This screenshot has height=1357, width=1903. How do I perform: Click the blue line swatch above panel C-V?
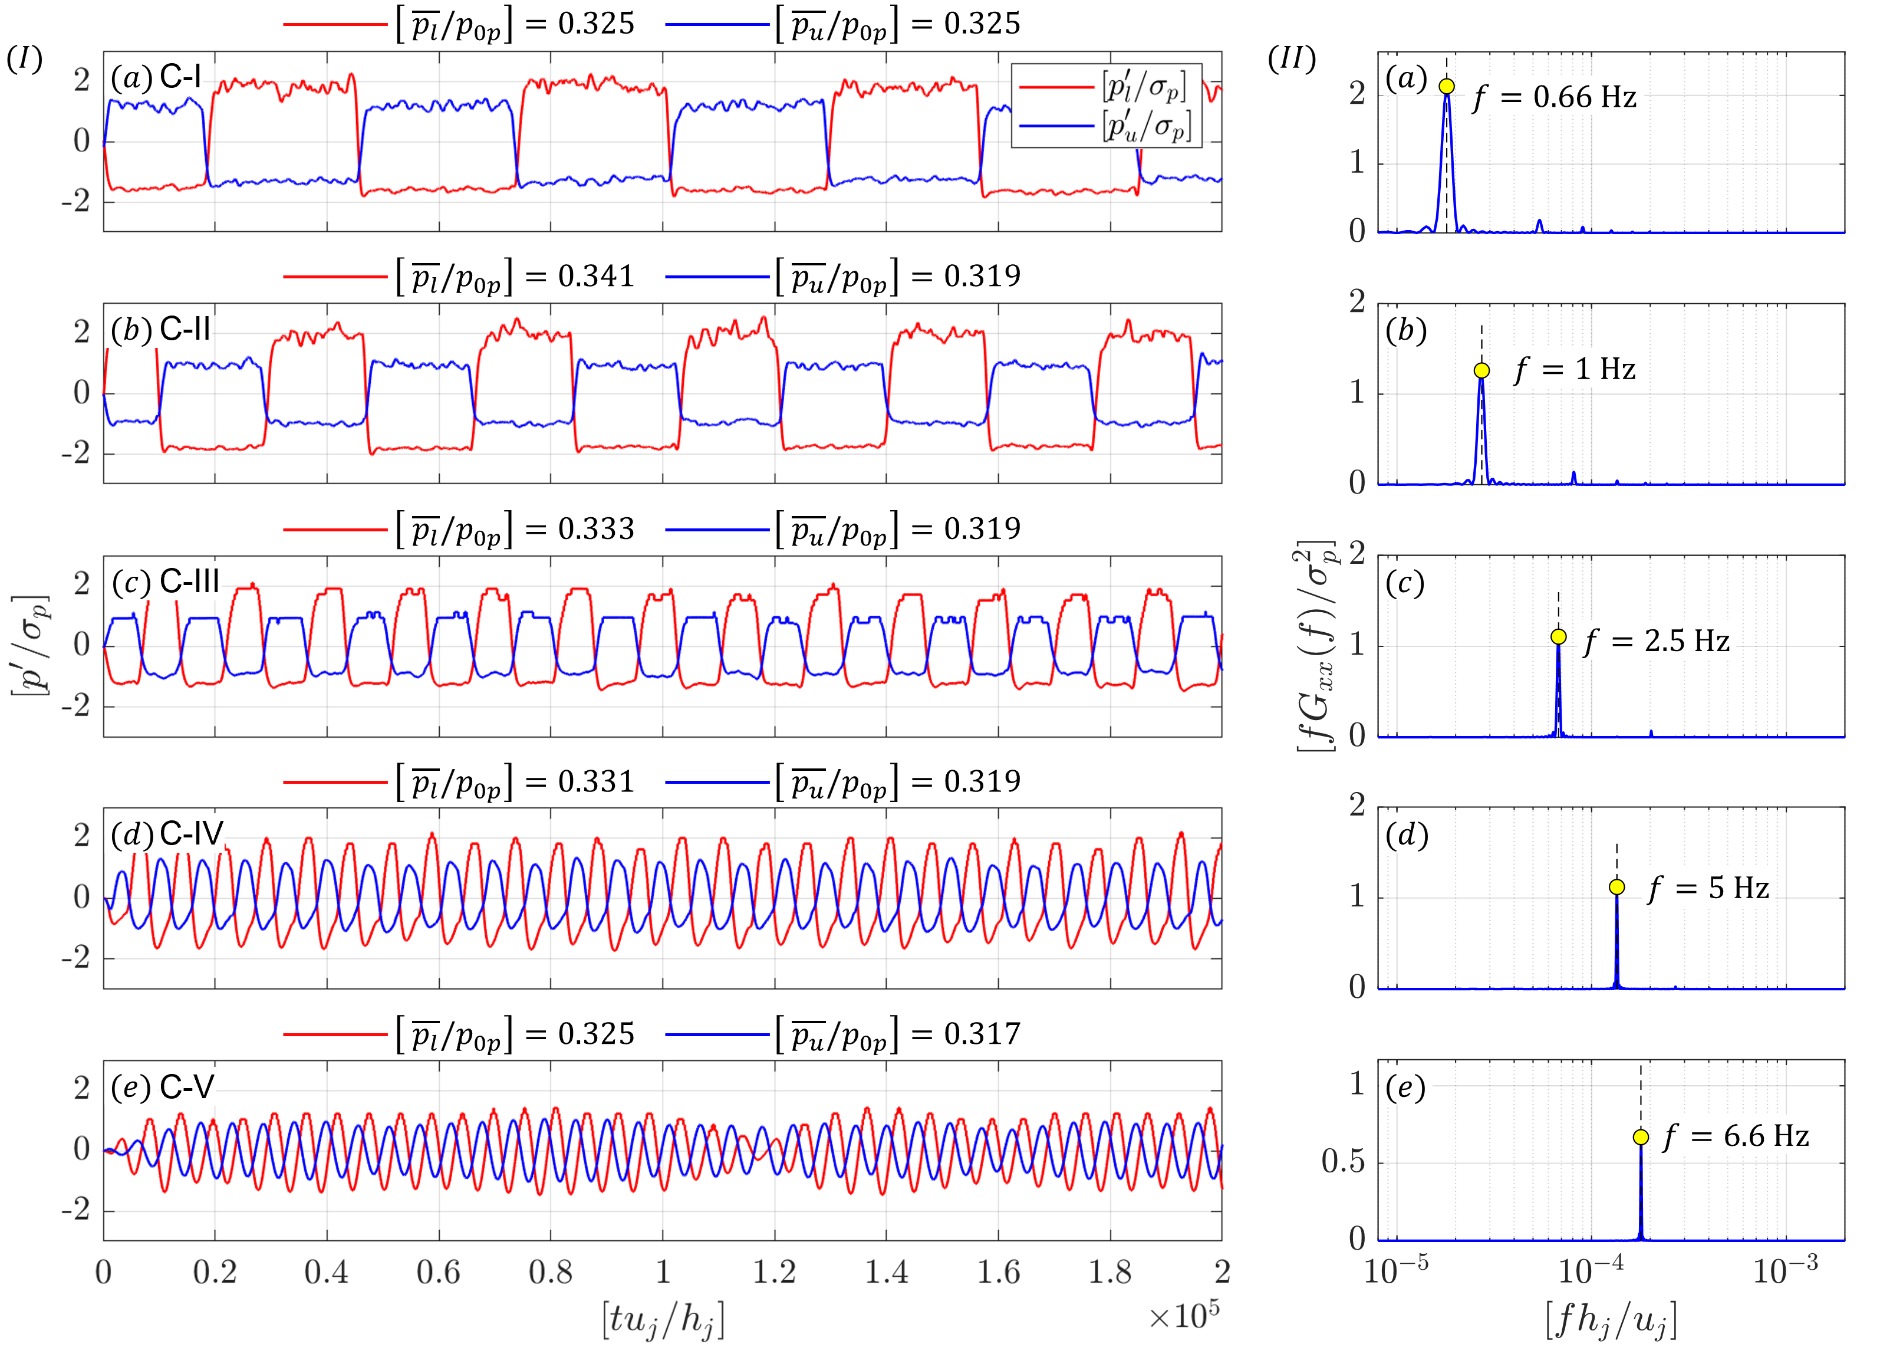pos(717,1034)
